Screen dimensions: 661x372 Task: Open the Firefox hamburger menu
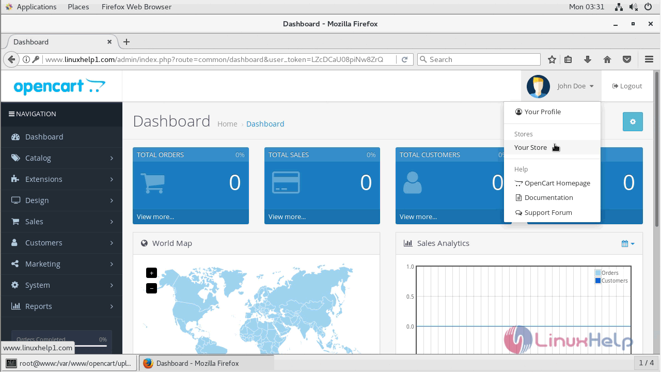[649, 59]
